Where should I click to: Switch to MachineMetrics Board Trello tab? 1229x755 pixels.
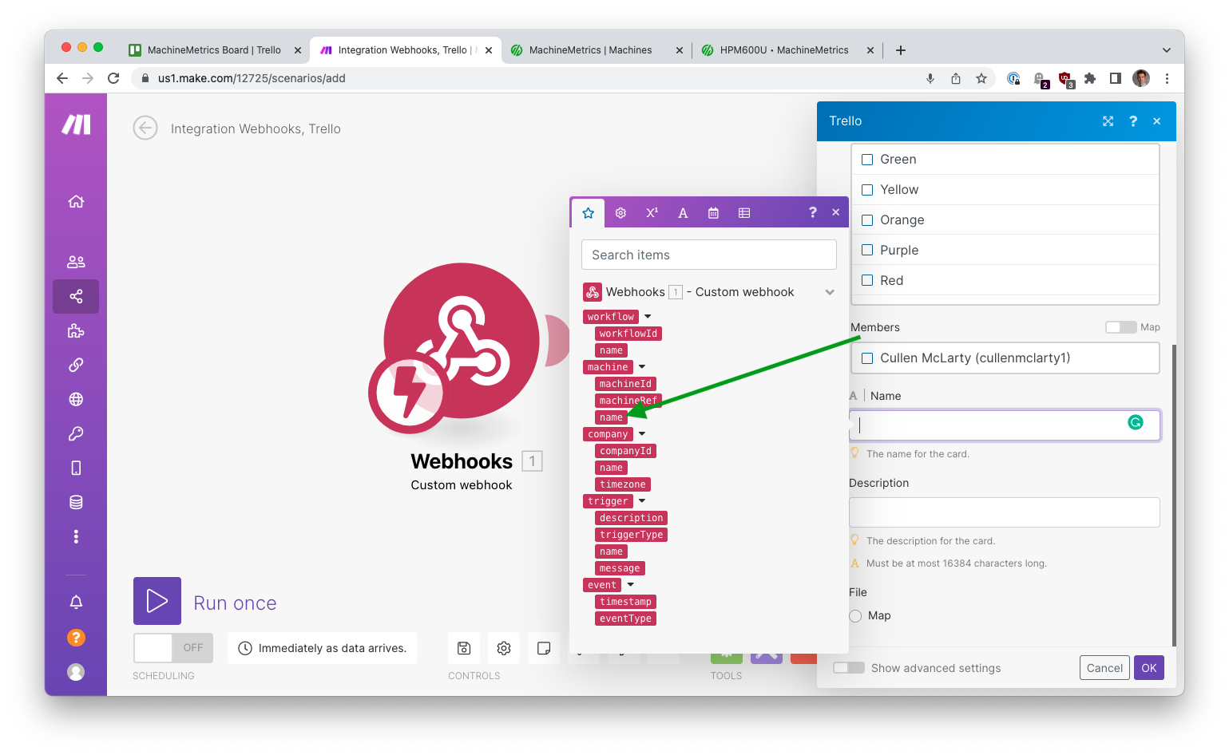coord(213,49)
